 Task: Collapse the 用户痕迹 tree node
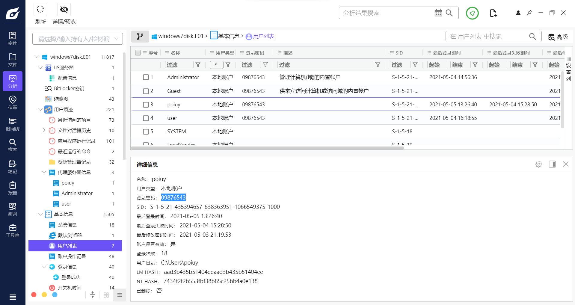click(40, 109)
